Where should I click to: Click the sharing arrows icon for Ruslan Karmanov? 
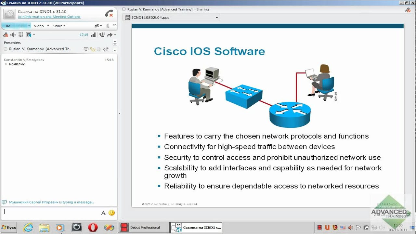(x=106, y=49)
